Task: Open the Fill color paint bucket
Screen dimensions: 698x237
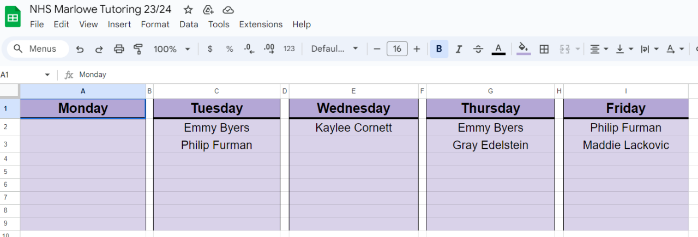Action: click(x=523, y=49)
